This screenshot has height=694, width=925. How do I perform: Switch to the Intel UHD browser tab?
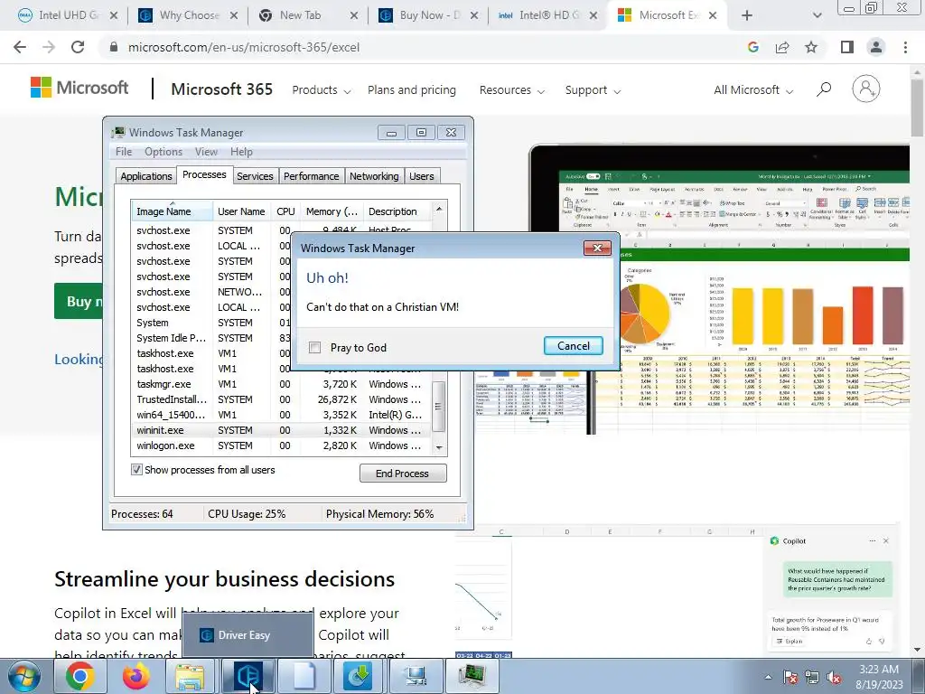pos(68,15)
